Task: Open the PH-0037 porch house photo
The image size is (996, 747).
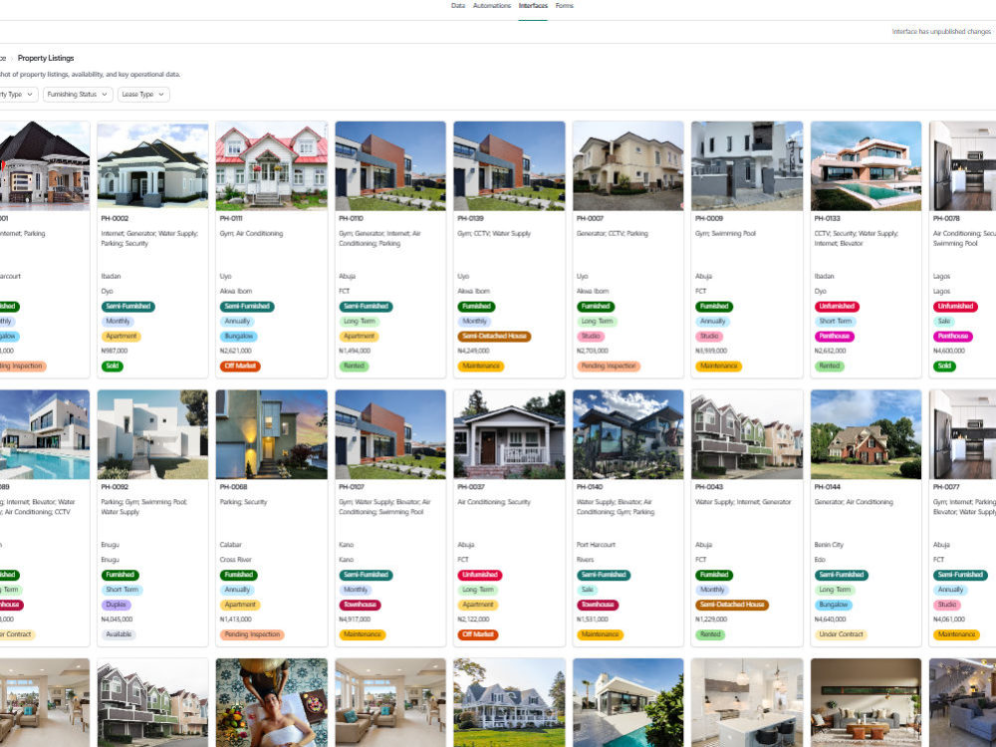Action: tap(509, 434)
